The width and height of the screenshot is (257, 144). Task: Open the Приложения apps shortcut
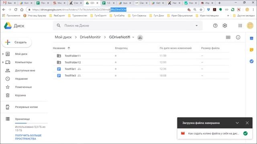[11, 16]
